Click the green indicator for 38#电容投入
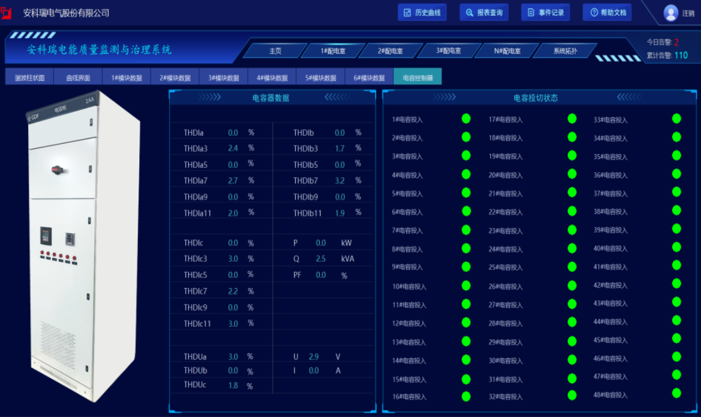 (676, 210)
